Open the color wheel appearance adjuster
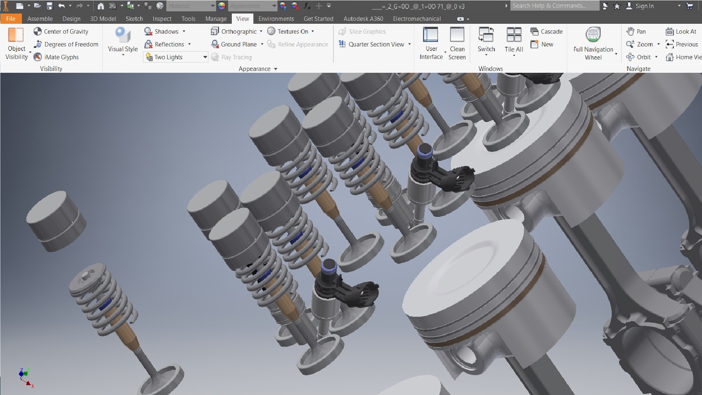Screen dimensions: 702x395 (x=222, y=6)
